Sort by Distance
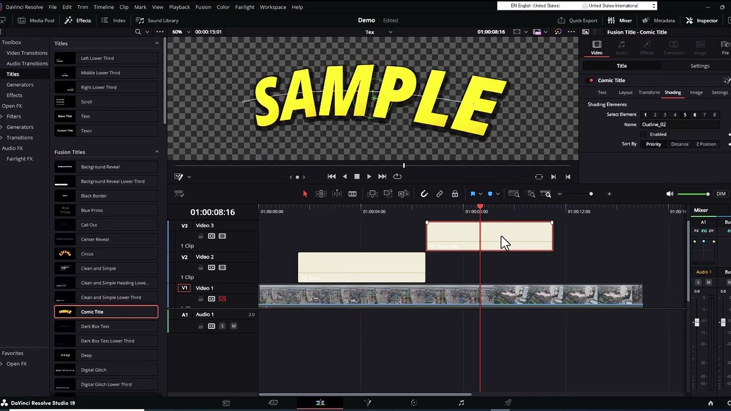Viewport: 731px width, 411px height. coord(680,144)
